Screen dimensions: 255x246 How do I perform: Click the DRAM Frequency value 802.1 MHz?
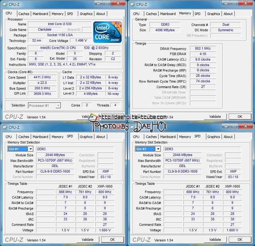[203, 49]
